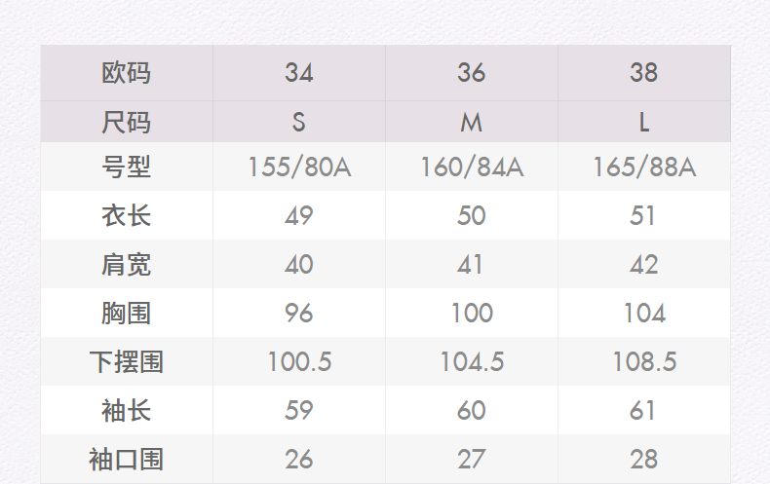The image size is (770, 484).
Task: Select bust value 96
Action: click(299, 313)
